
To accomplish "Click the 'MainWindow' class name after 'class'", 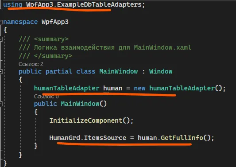I will [x=119, y=71].
